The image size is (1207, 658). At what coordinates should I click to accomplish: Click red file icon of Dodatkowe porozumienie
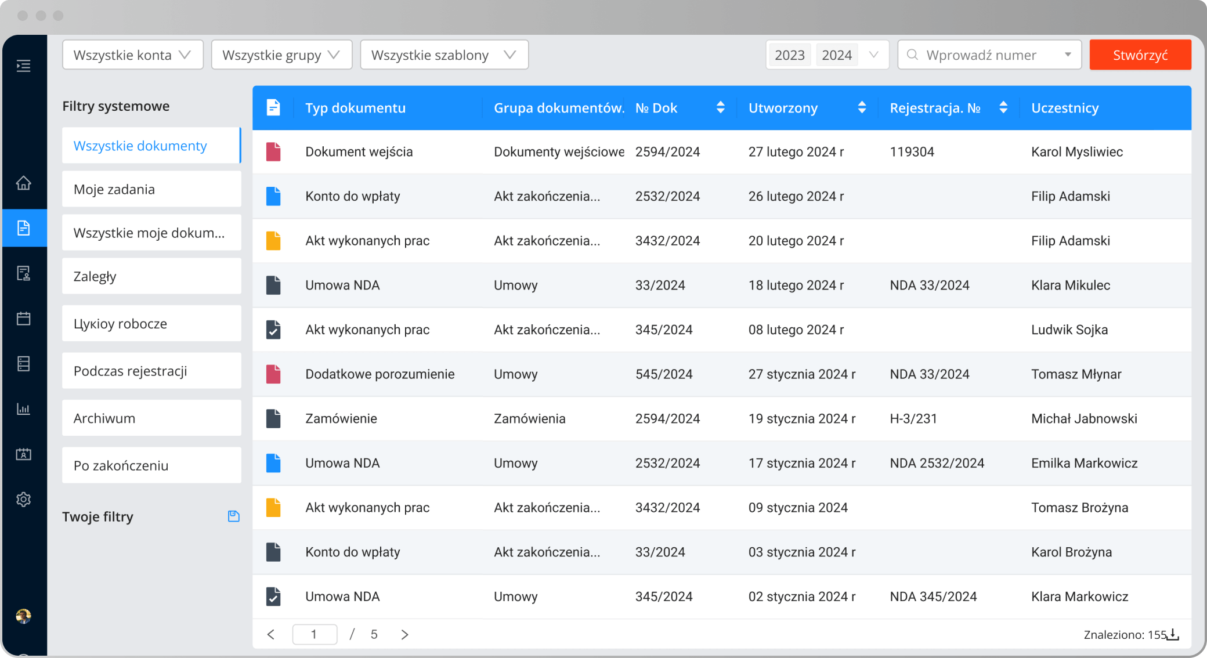[273, 374]
